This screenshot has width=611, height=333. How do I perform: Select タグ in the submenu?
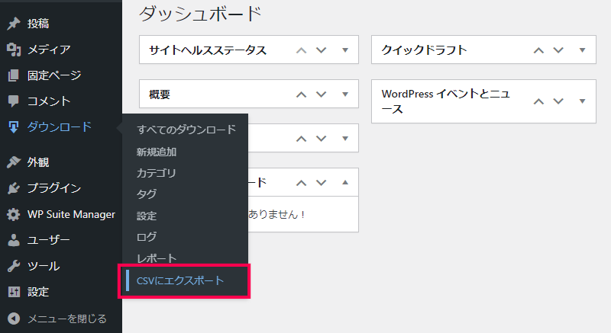(x=147, y=194)
